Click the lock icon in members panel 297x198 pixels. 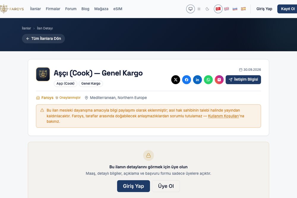148,155
